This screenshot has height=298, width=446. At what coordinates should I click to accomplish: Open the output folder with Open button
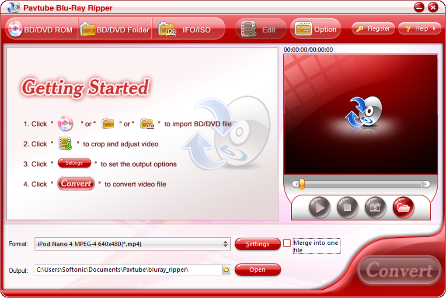tap(258, 270)
